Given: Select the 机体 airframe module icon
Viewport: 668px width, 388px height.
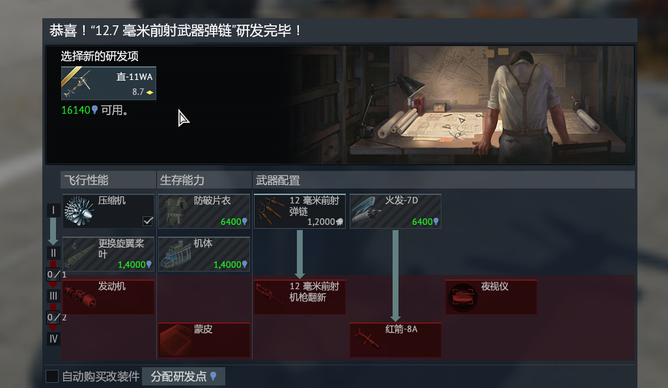Looking at the screenshot, I should (x=174, y=254).
